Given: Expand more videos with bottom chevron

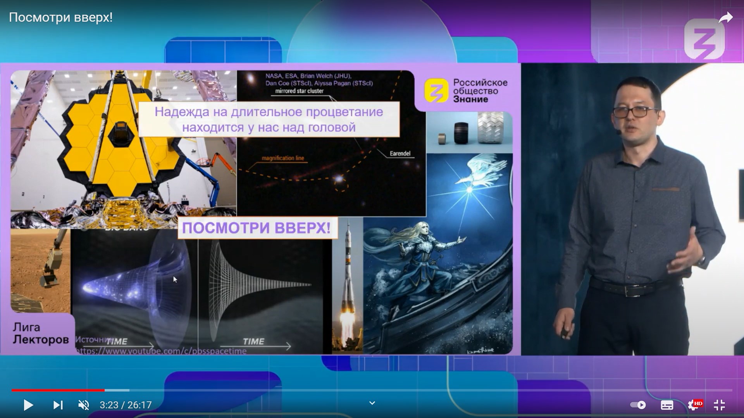Looking at the screenshot, I should 372,403.
